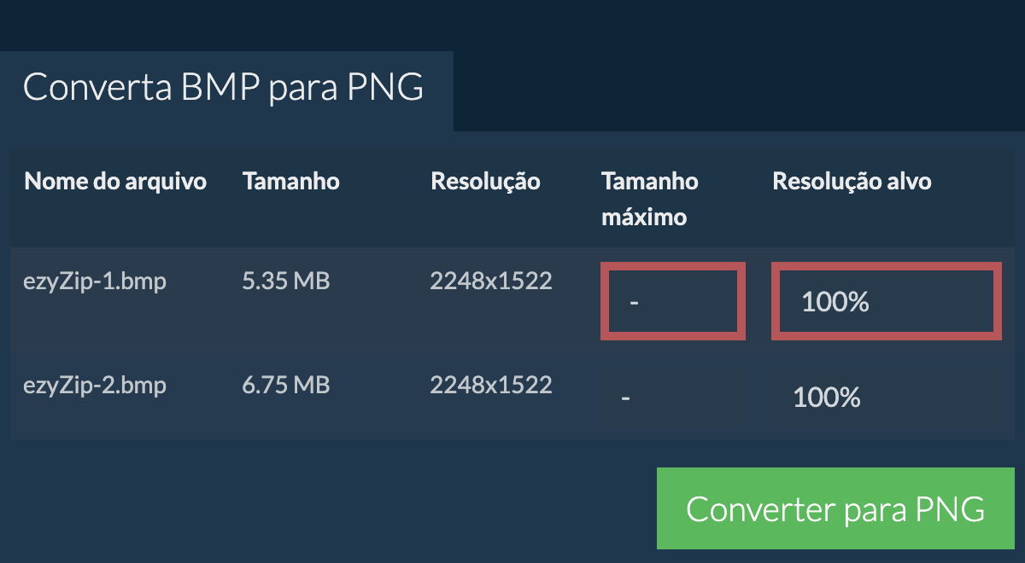
Task: Click the Tamanho máximo field for ezyZip-2.bmp
Action: (626, 397)
